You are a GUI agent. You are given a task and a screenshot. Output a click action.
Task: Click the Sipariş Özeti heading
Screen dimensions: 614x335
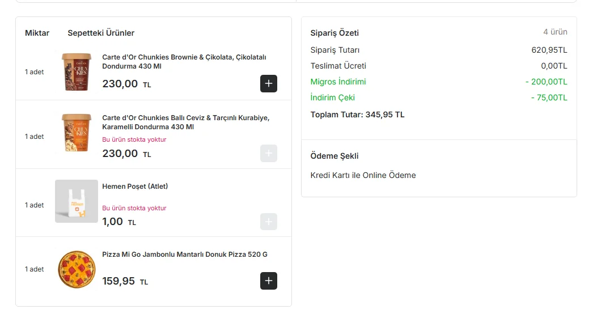[334, 33]
